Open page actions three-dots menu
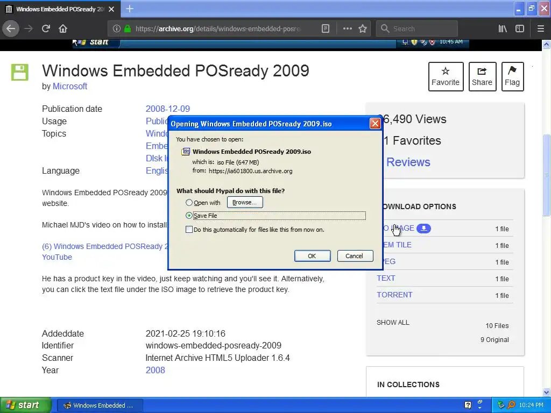This screenshot has height=413, width=551. 347,29
